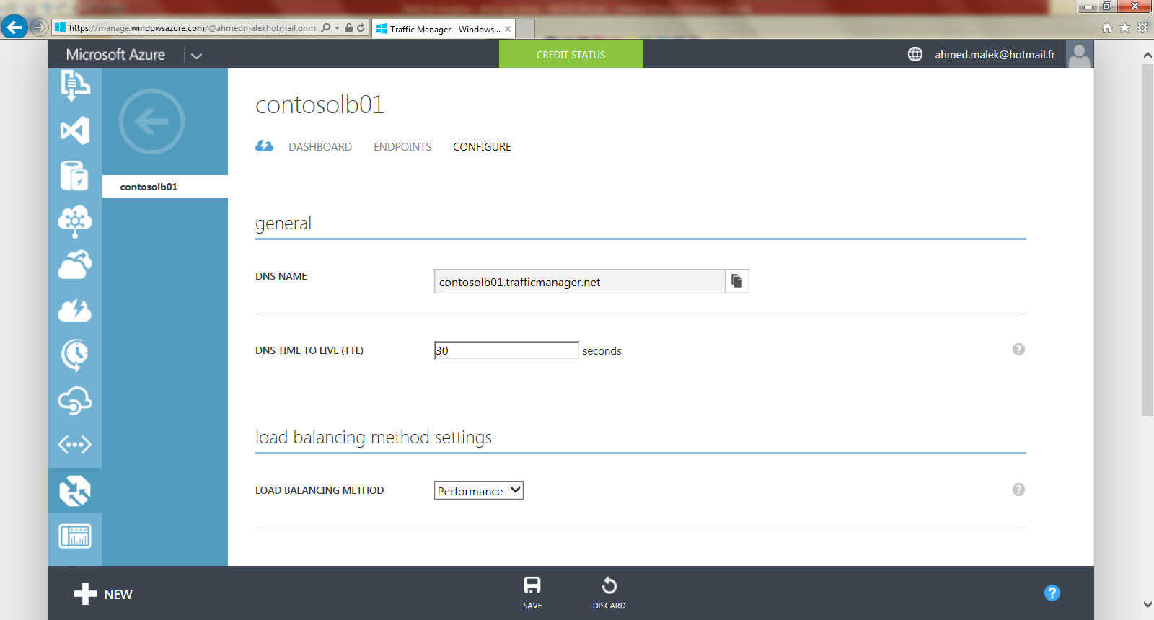Open the blue help button in bottom bar
Image resolution: width=1154 pixels, height=620 pixels.
[x=1052, y=593]
